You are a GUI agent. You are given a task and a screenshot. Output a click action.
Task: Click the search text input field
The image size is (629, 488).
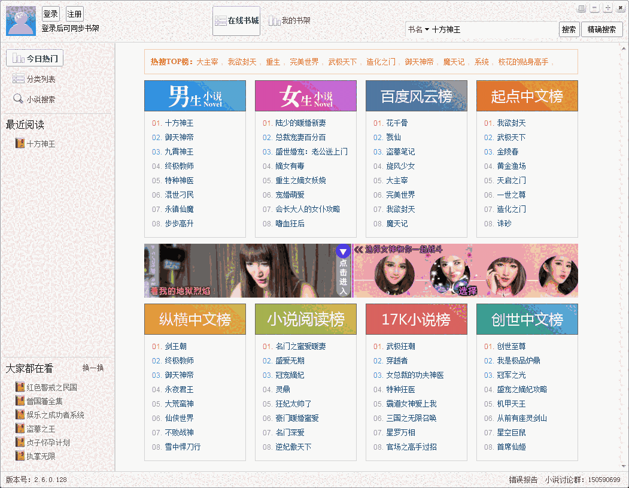pos(493,29)
